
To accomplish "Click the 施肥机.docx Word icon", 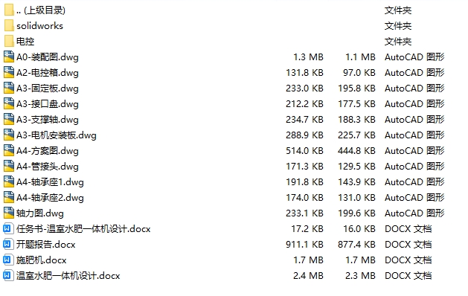I will (x=8, y=260).
